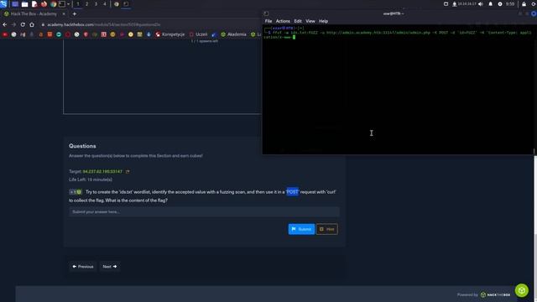Viewport: 537px width, 302px height.
Task: Switch to workspace 2
Action: pyautogui.click(x=86, y=4)
